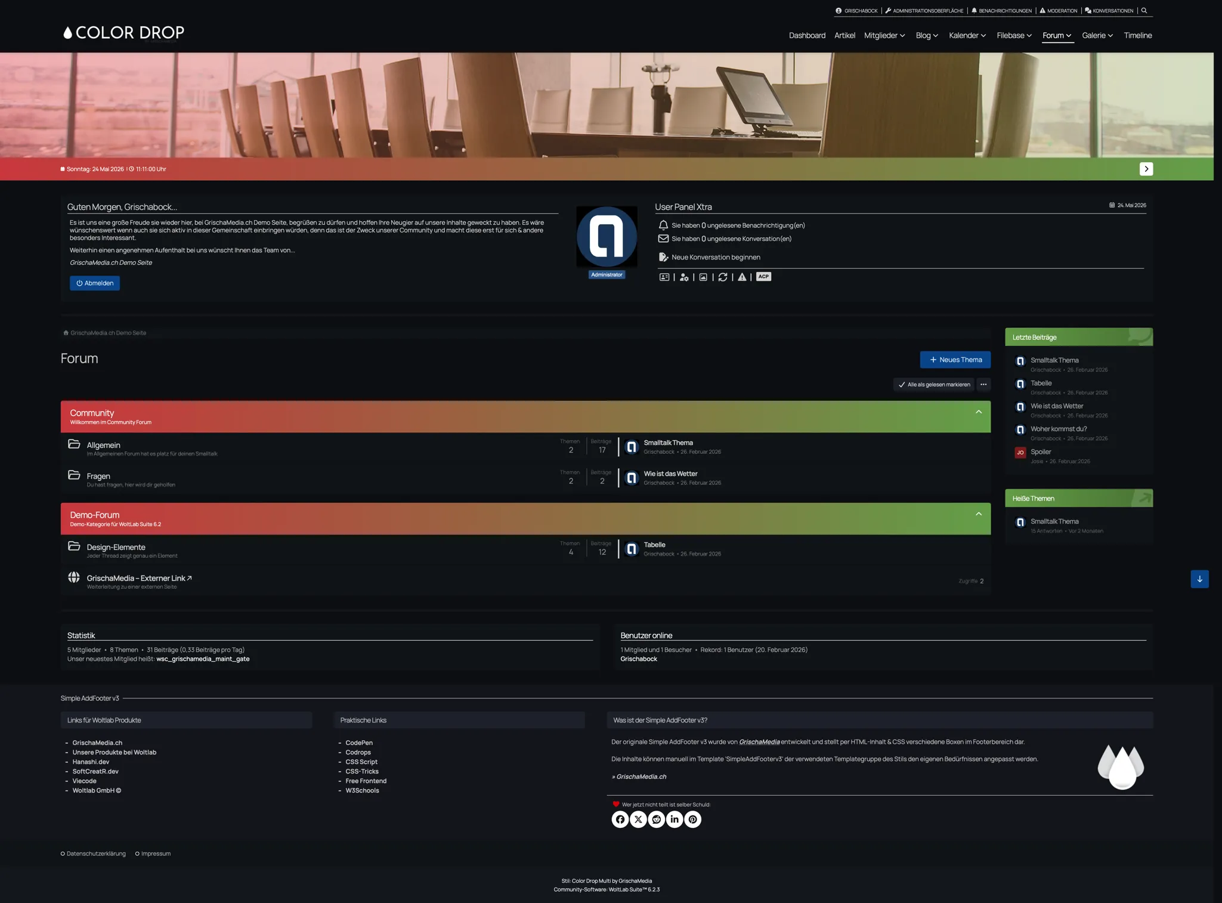Open Tabelle thread in Design-Elemente row
This screenshot has width=1222, height=903.
point(654,545)
